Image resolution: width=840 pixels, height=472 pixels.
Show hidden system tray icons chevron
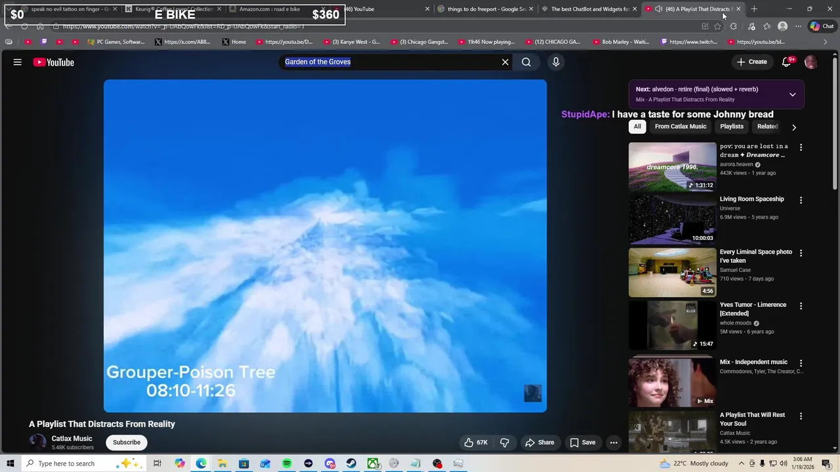(x=742, y=463)
